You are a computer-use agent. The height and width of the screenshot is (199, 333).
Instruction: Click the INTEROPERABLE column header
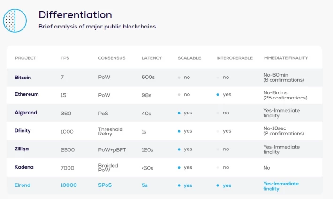(x=235, y=58)
